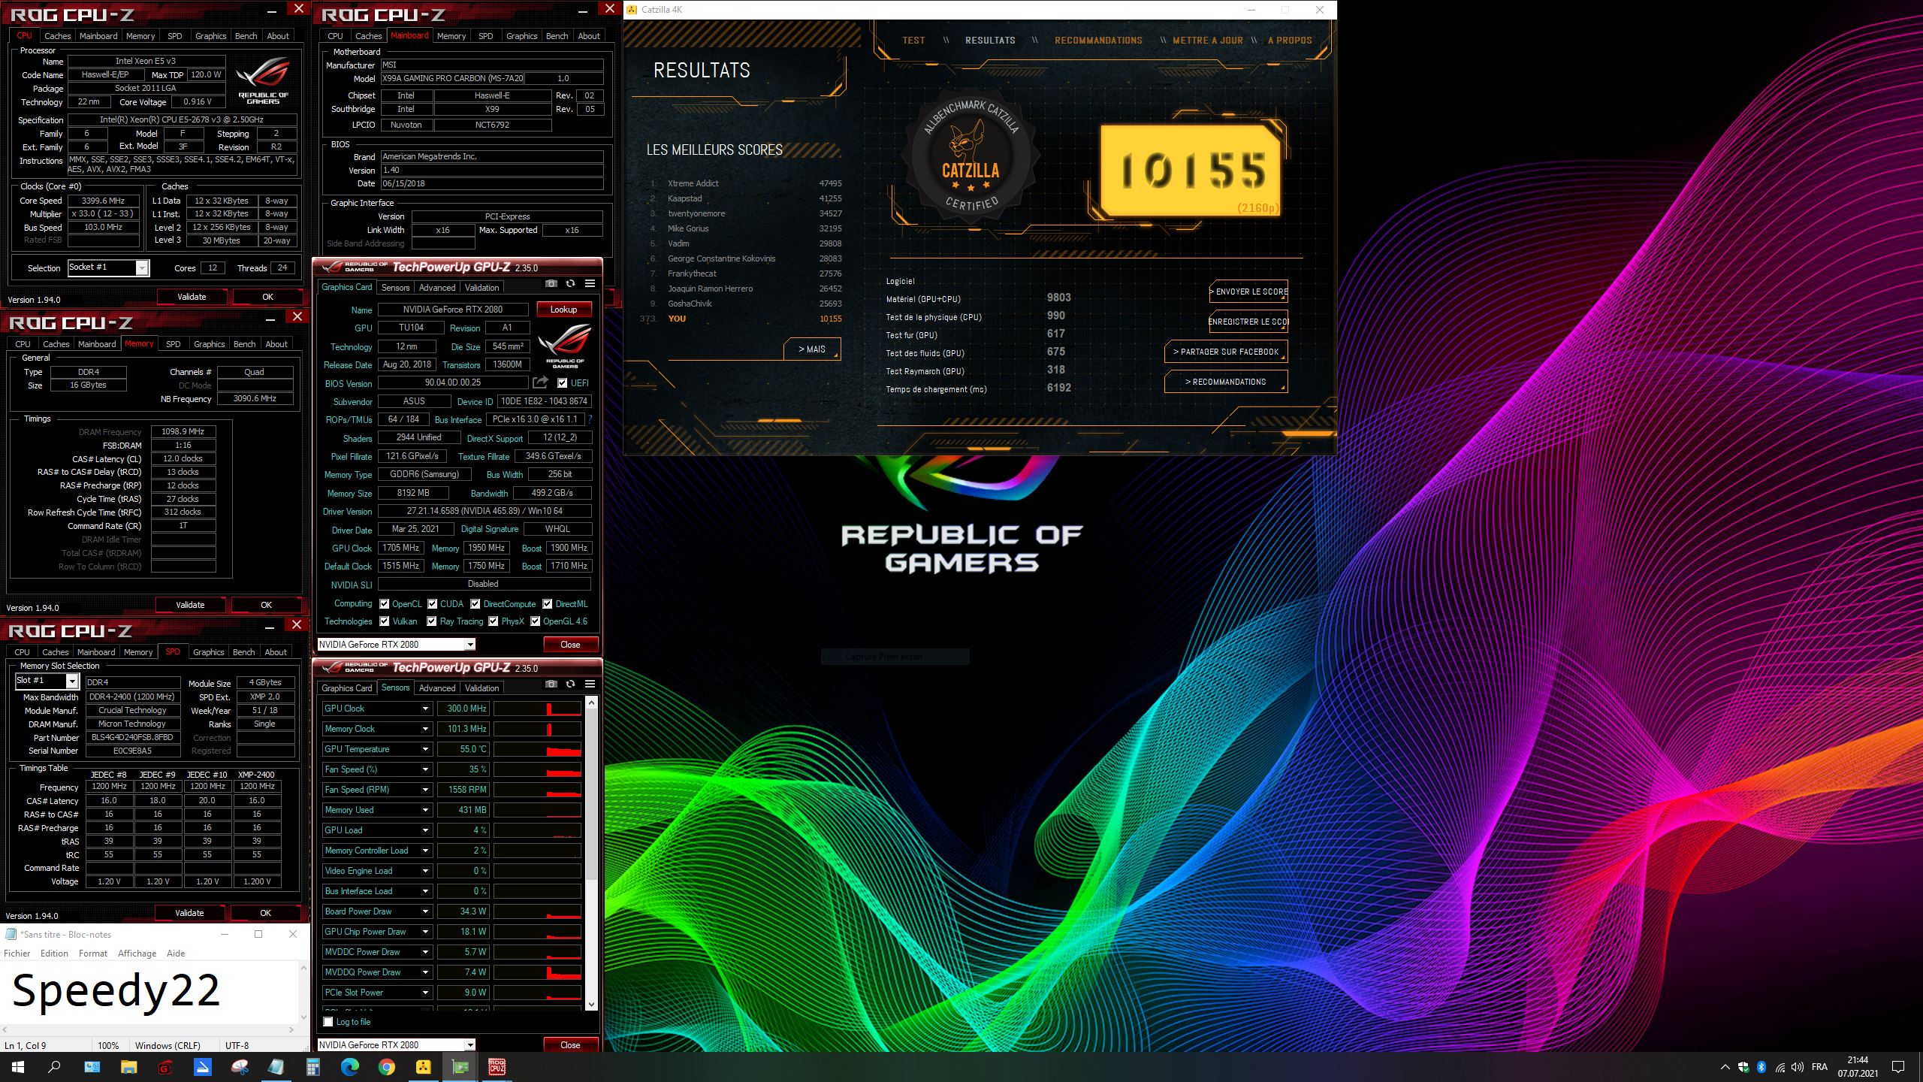Toggle the DirectML checkbox
Viewport: 1923px width, 1082px height.
click(548, 604)
